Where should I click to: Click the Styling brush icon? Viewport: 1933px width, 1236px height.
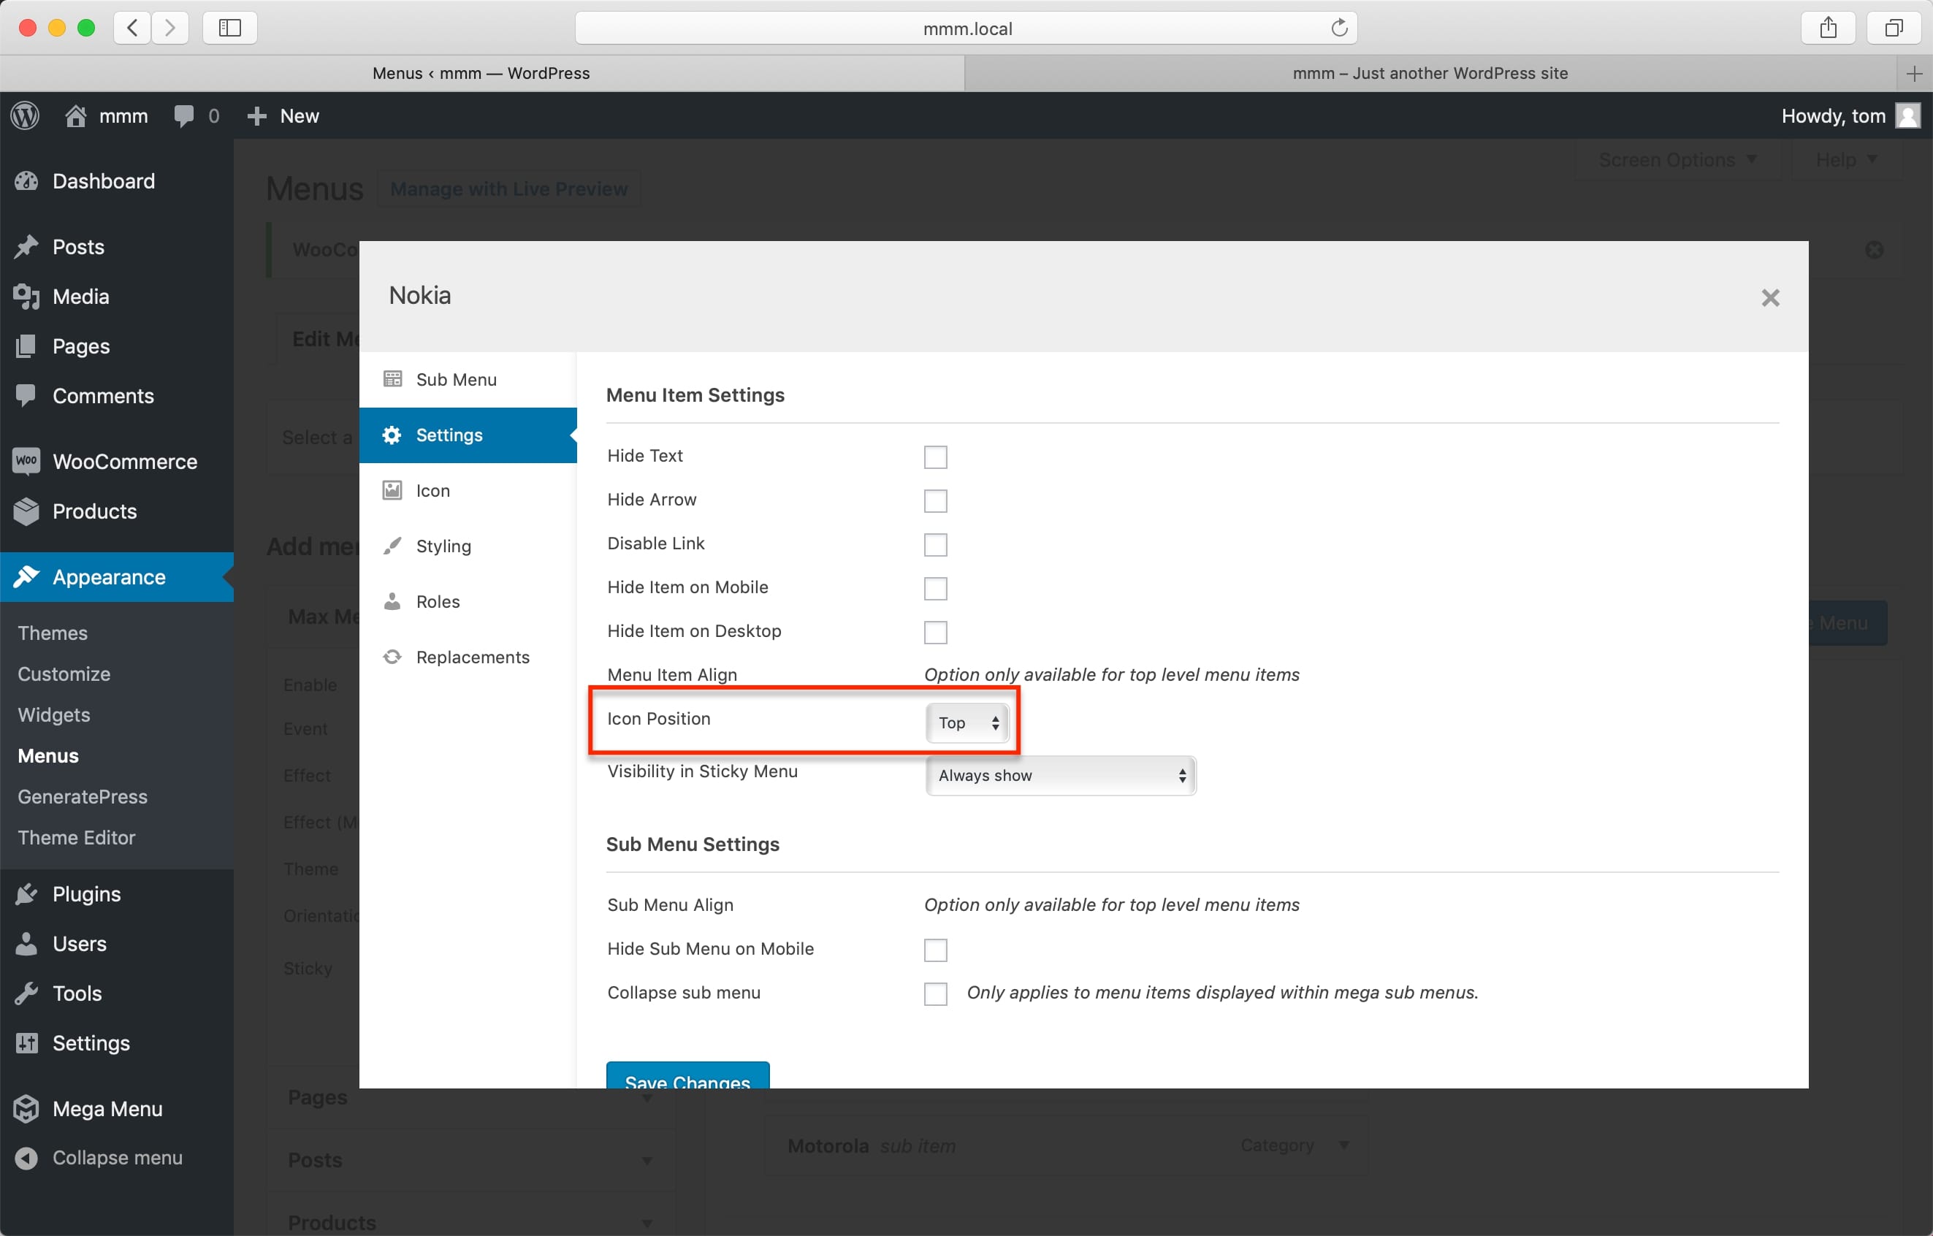pos(392,546)
